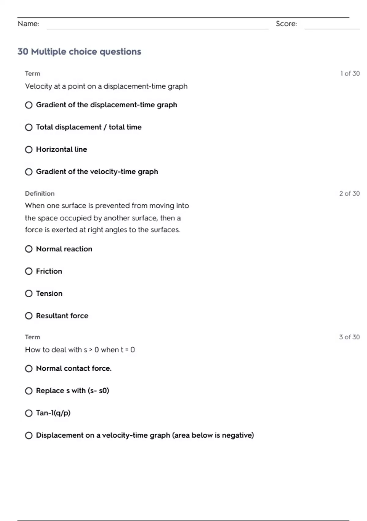Click the Name input line
Image resolution: width=367 pixels, height=521 pixels.
click(158, 25)
